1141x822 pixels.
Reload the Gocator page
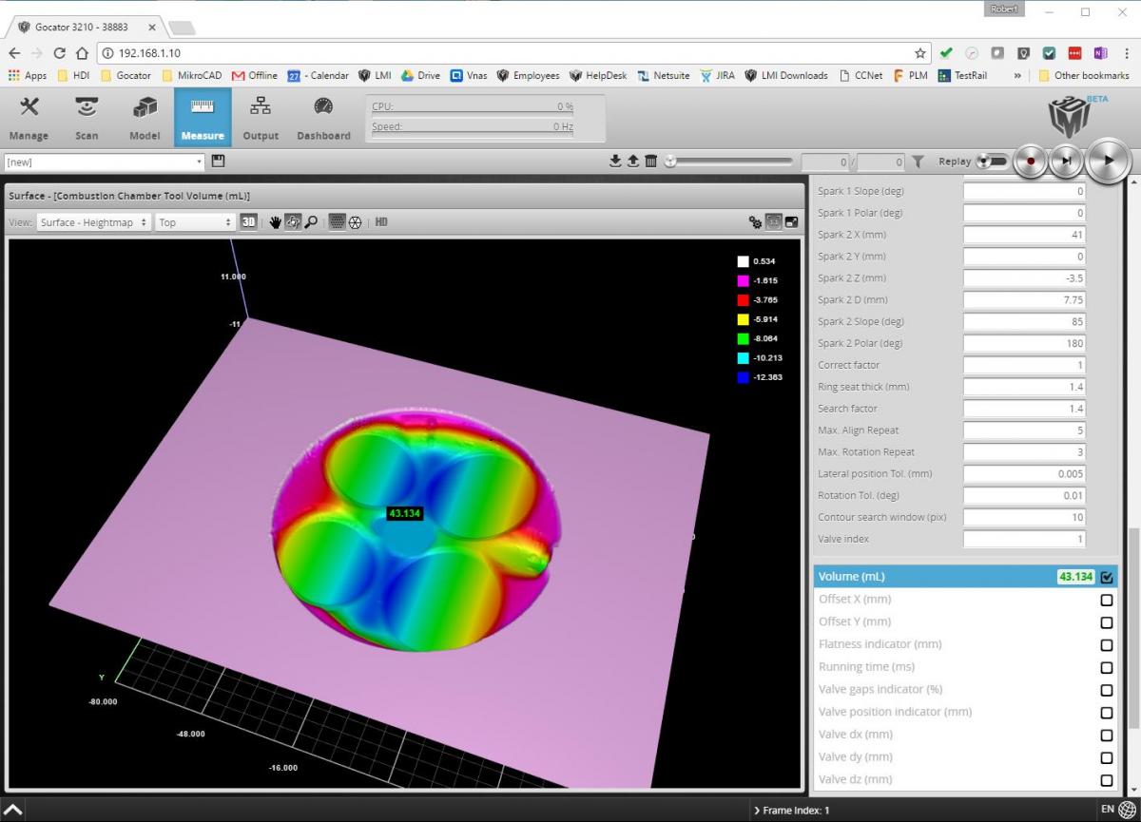tap(60, 53)
